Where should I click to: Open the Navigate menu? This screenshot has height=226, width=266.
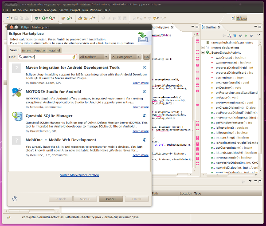50,10
